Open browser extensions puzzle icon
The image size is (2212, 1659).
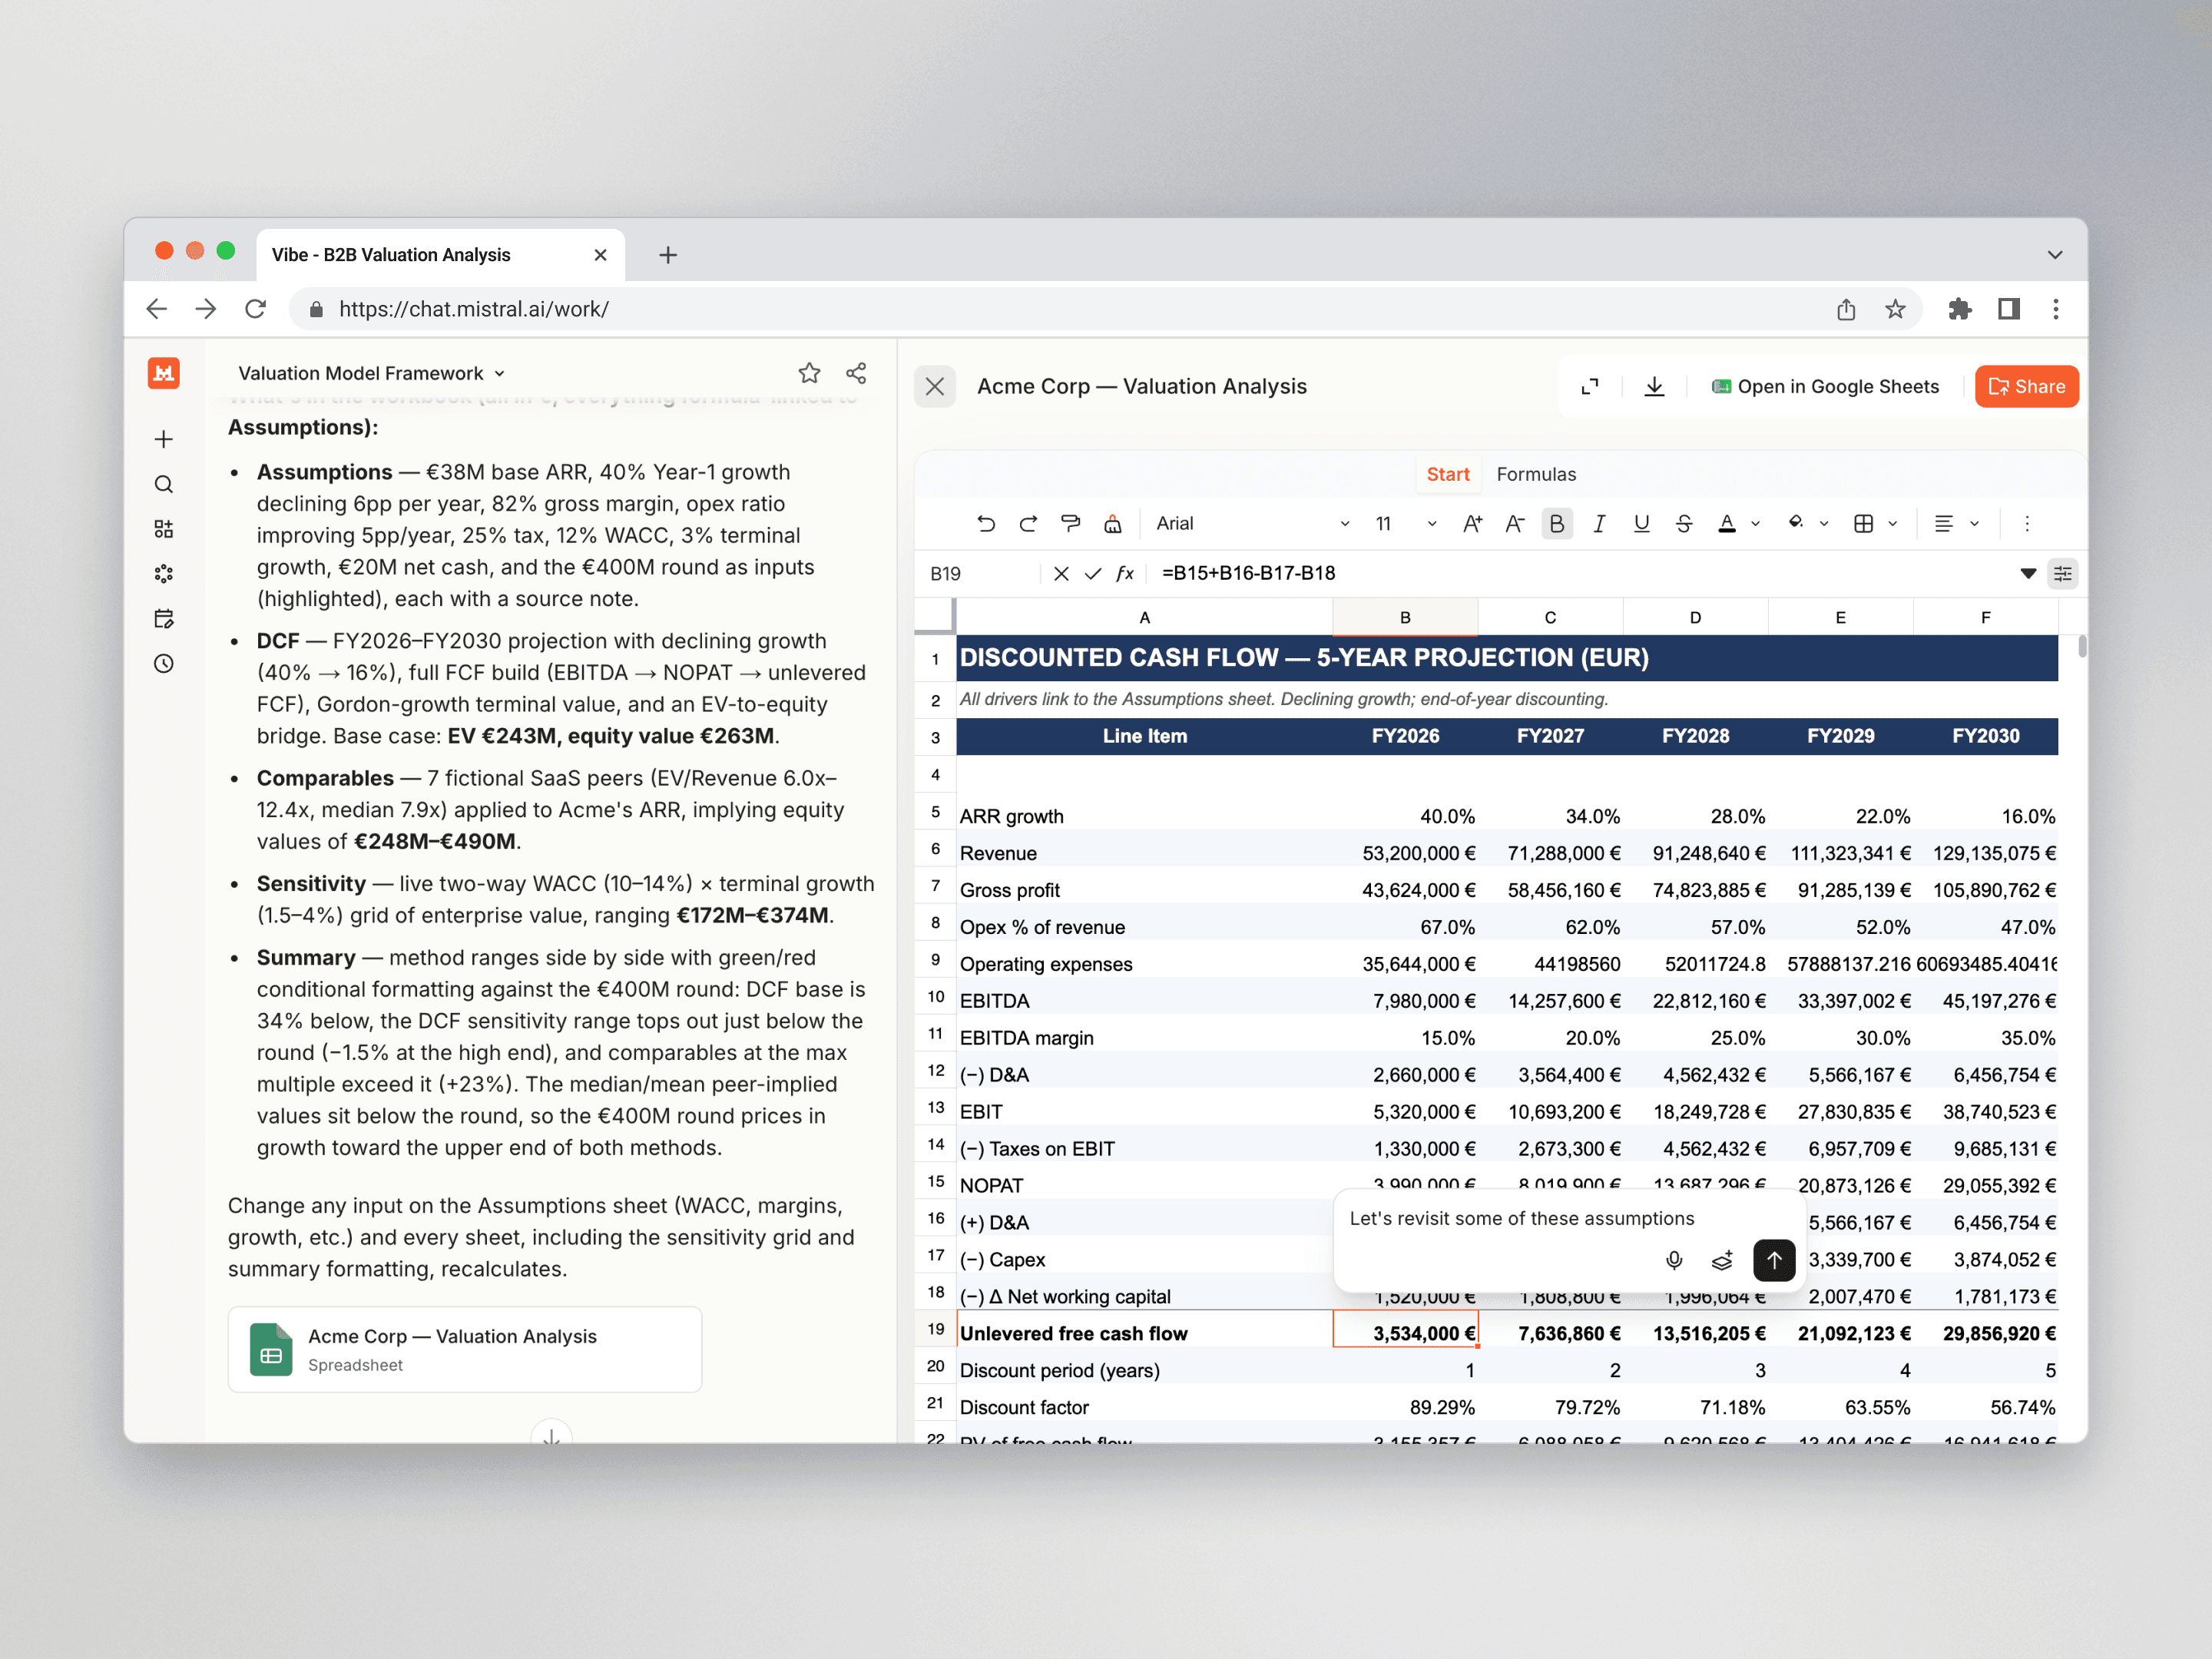pyautogui.click(x=1959, y=309)
